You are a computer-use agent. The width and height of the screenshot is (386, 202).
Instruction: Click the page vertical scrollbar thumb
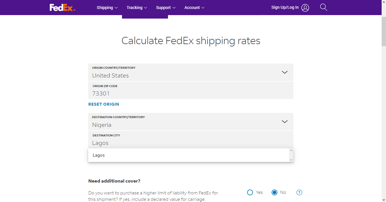(384, 31)
